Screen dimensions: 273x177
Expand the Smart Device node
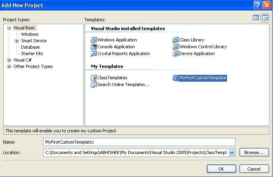click(17, 41)
